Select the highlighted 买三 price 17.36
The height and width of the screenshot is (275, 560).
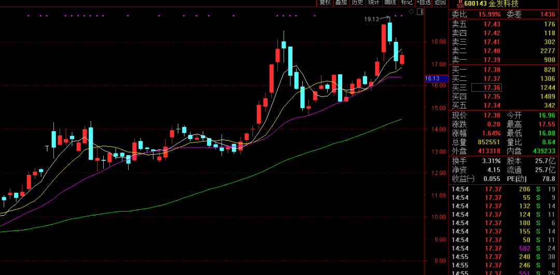492,88
